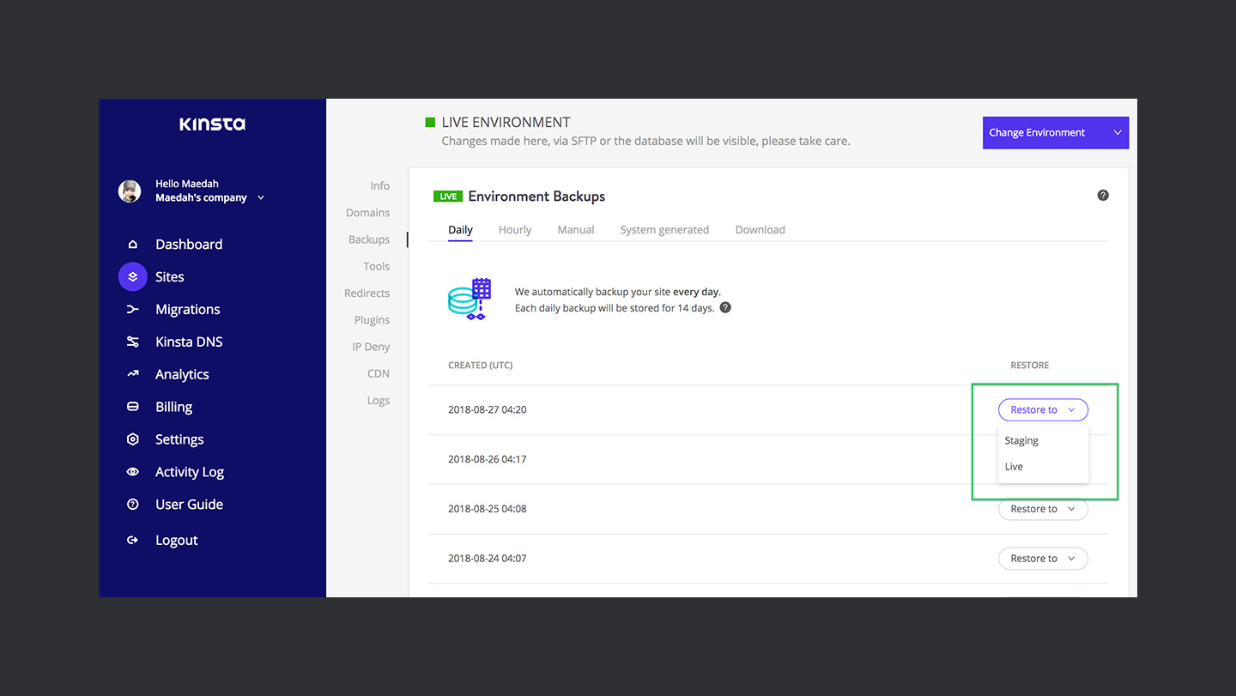Click backup date 2018-08-25 04:08
1236x696 pixels.
tap(488, 509)
